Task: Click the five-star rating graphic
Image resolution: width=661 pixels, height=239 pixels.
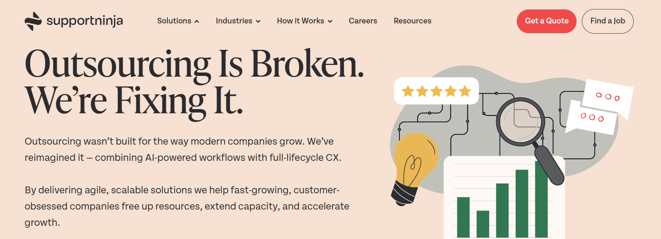Action: 436,91
